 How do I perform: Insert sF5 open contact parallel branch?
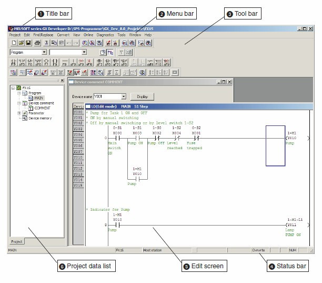[22, 62]
